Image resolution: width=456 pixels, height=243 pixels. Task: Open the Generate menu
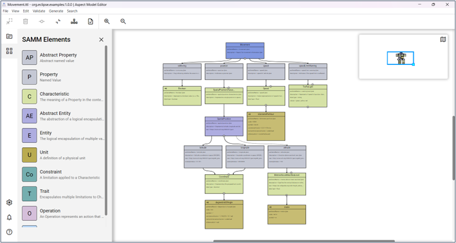[56, 11]
